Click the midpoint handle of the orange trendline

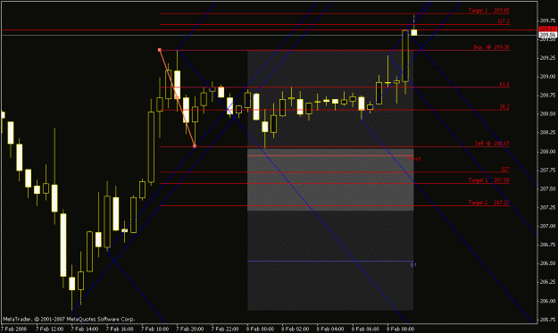point(177,98)
